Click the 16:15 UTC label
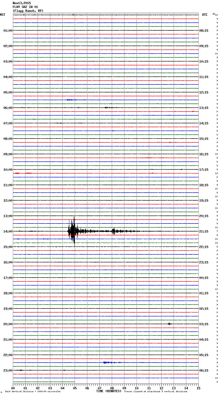219x395 pixels. point(204,154)
